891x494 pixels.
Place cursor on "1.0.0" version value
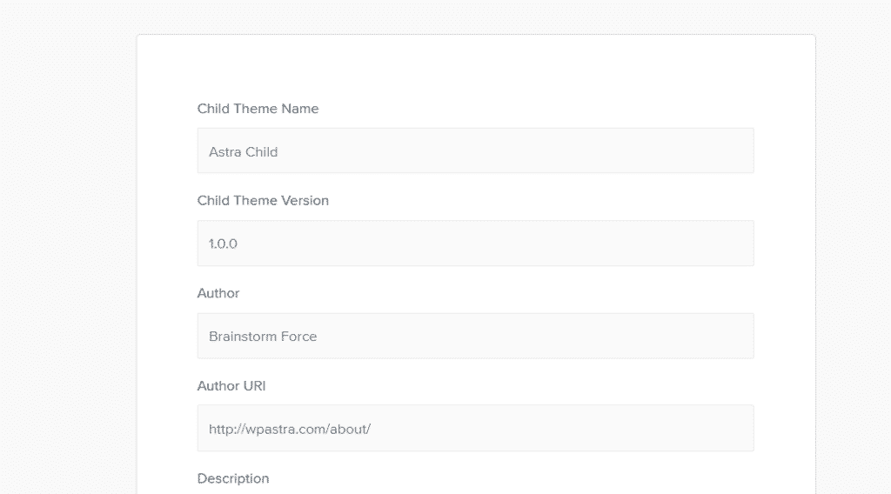click(223, 244)
